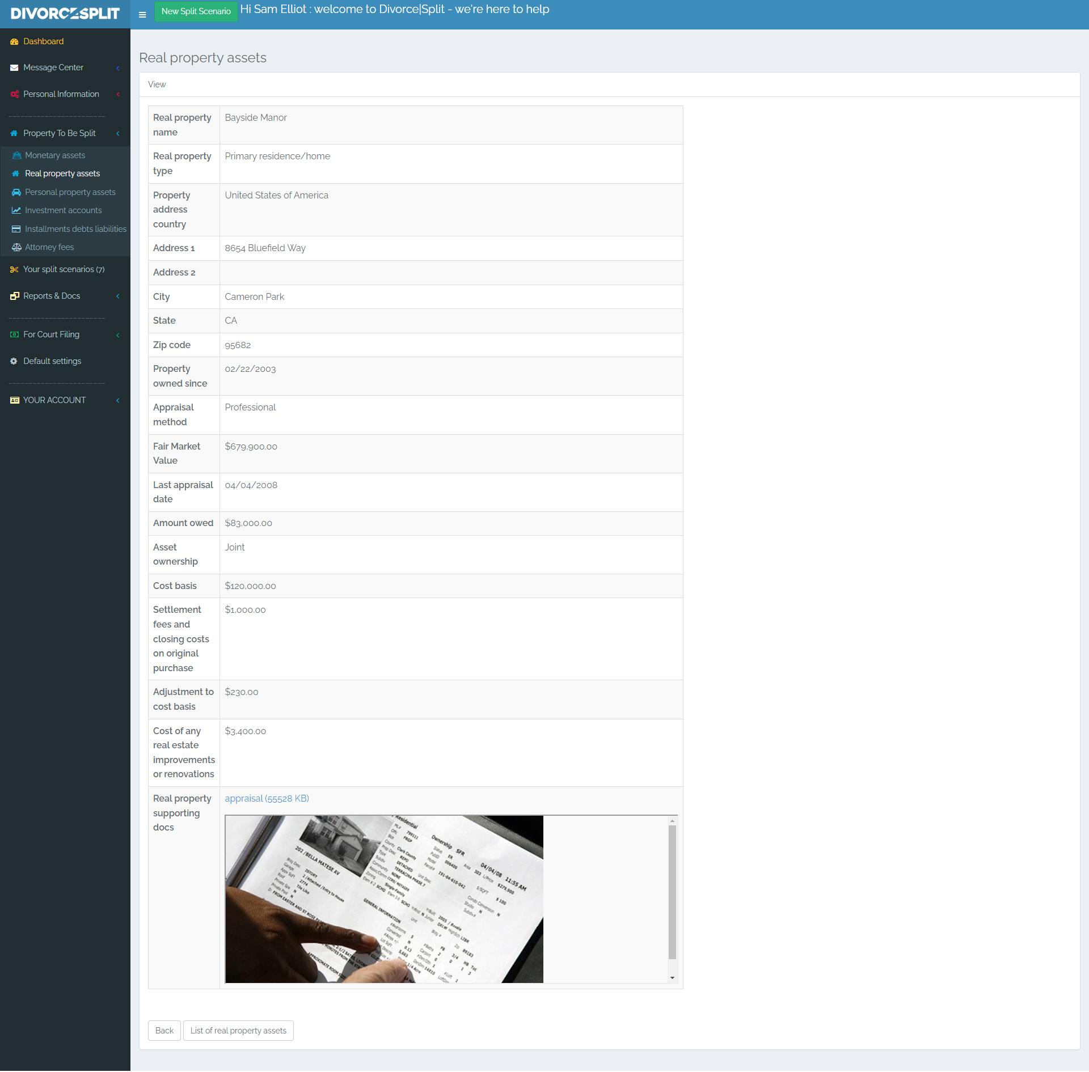Expand the Reports & Docs chevron
The width and height of the screenshot is (1089, 1072).
pos(118,296)
